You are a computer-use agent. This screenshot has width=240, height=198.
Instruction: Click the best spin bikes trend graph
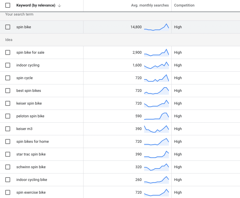click(156, 91)
